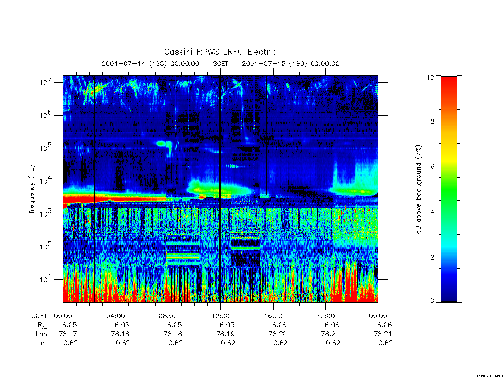Click the "SCET" label above the plot

220,63
